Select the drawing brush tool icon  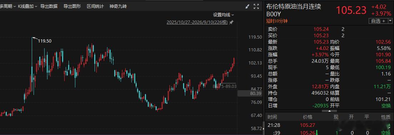point(248,6)
